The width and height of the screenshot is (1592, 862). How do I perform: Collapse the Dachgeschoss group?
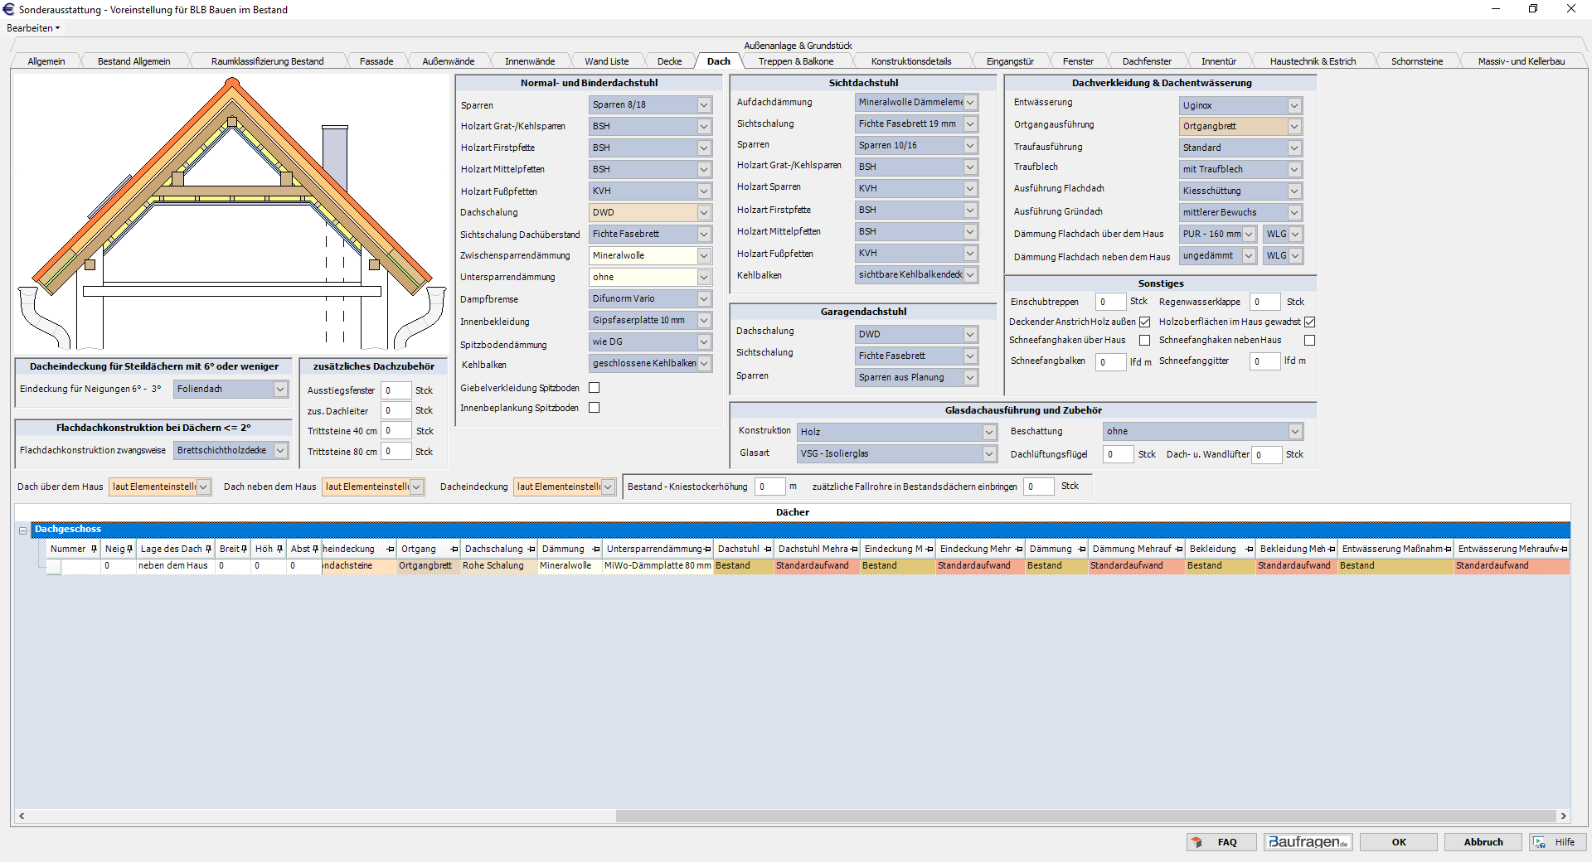tap(23, 530)
